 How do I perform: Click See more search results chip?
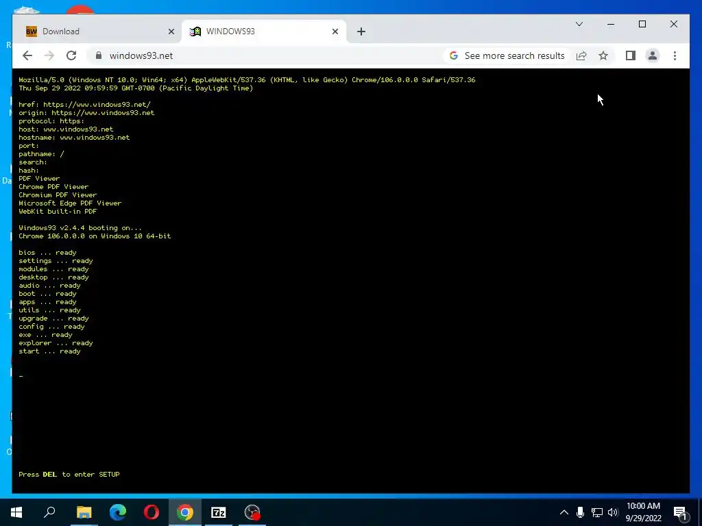pyautogui.click(x=507, y=55)
